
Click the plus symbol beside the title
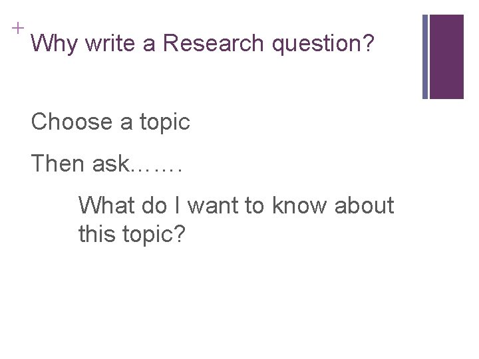pyautogui.click(x=16, y=27)
